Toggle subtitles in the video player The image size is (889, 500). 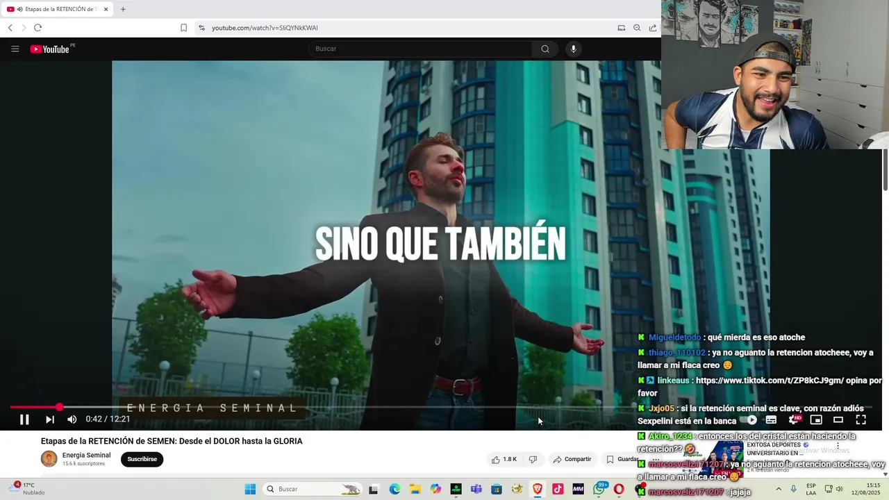(x=771, y=419)
